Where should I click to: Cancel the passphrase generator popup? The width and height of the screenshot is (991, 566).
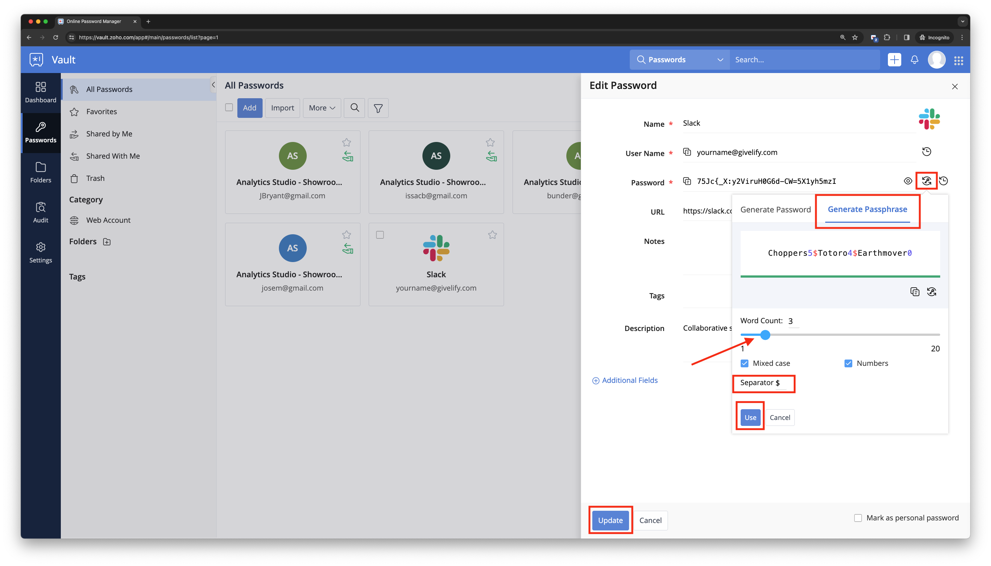780,417
